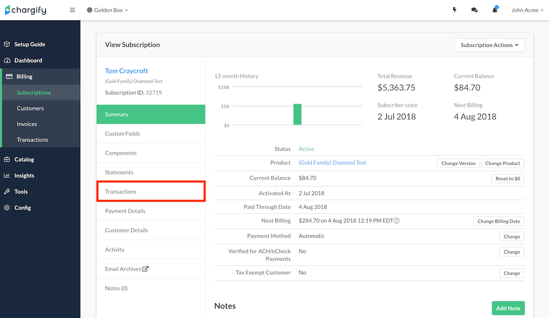This screenshot has height=318, width=549.
Task: Click the Add Note button
Action: coord(508,308)
